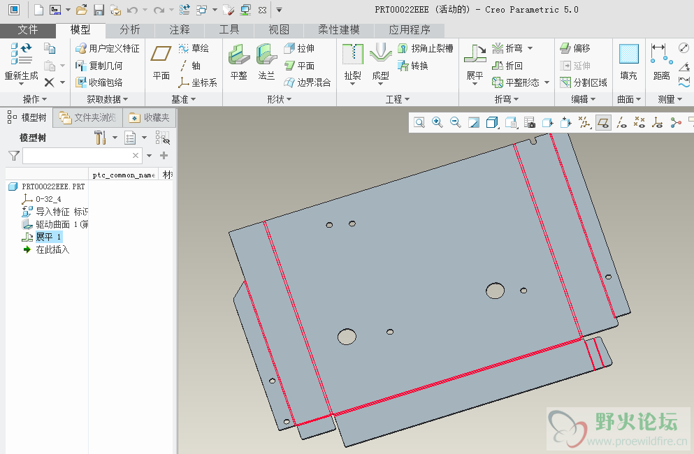This screenshot has width=694, height=454.
Task: Click the model tree filter funnel icon
Action: point(14,156)
